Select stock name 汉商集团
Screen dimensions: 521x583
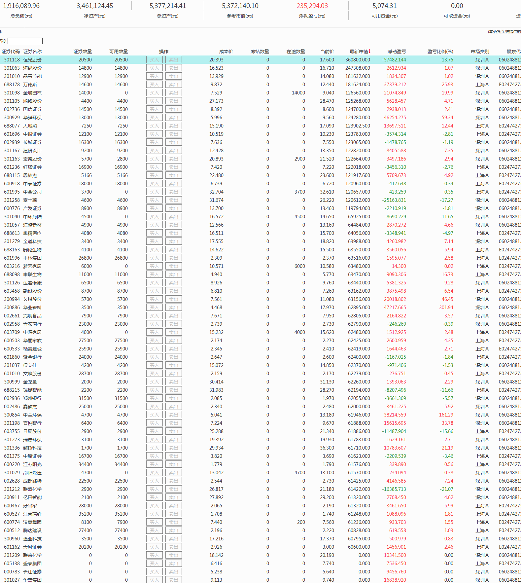tap(32, 522)
